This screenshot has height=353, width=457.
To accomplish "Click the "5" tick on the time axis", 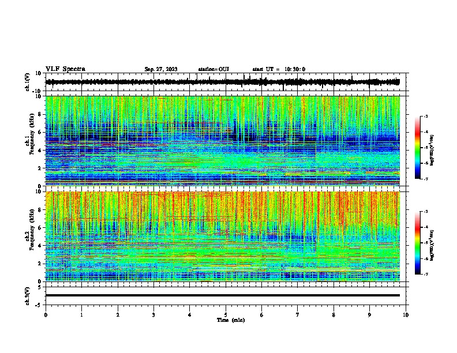I will click(226, 315).
